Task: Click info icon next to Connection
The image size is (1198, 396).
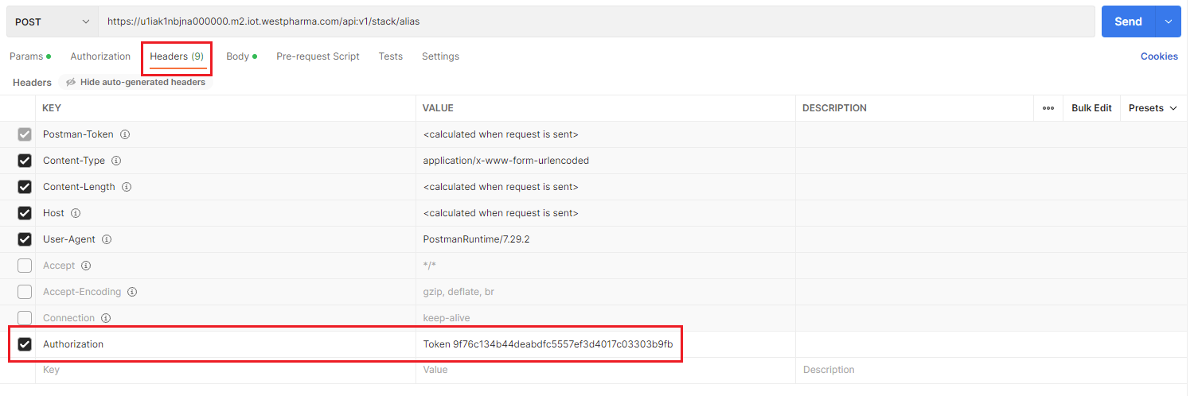Action: tap(106, 318)
